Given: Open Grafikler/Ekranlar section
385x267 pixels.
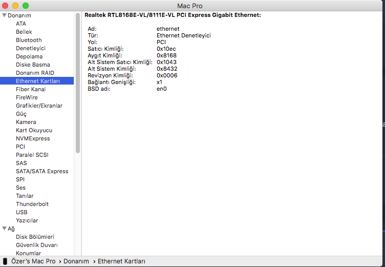Looking at the screenshot, I should (39, 106).
